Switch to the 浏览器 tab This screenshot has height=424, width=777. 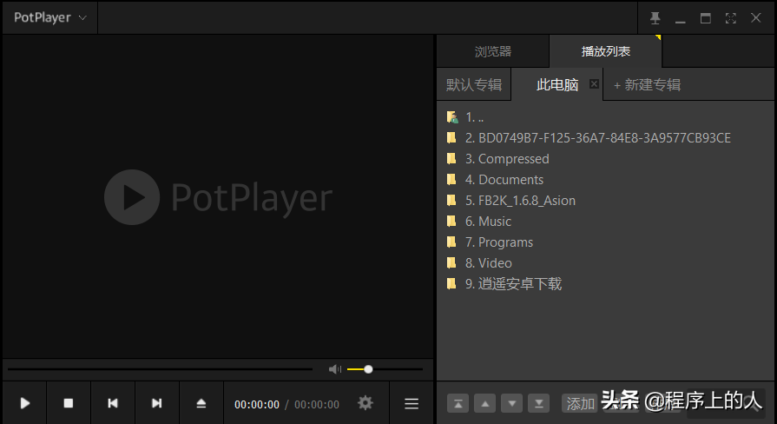point(492,51)
